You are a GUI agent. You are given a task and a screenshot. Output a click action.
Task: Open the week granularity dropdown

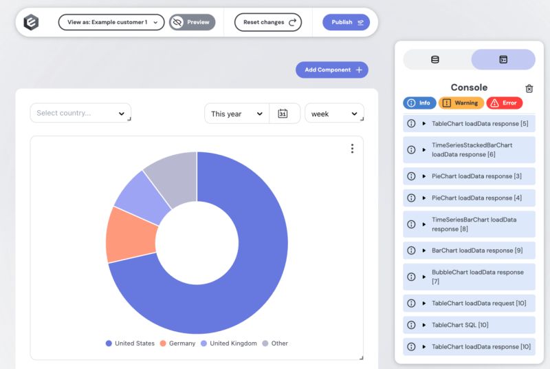pyautogui.click(x=334, y=114)
